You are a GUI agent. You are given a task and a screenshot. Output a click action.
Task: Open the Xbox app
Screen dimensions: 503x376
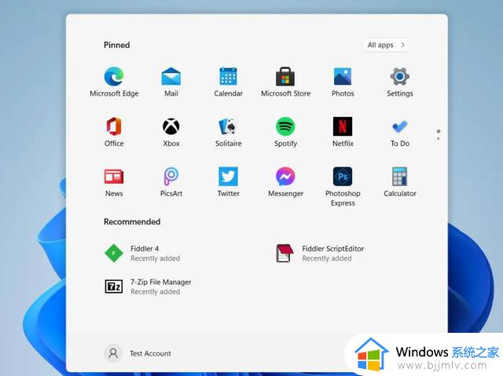171,132
